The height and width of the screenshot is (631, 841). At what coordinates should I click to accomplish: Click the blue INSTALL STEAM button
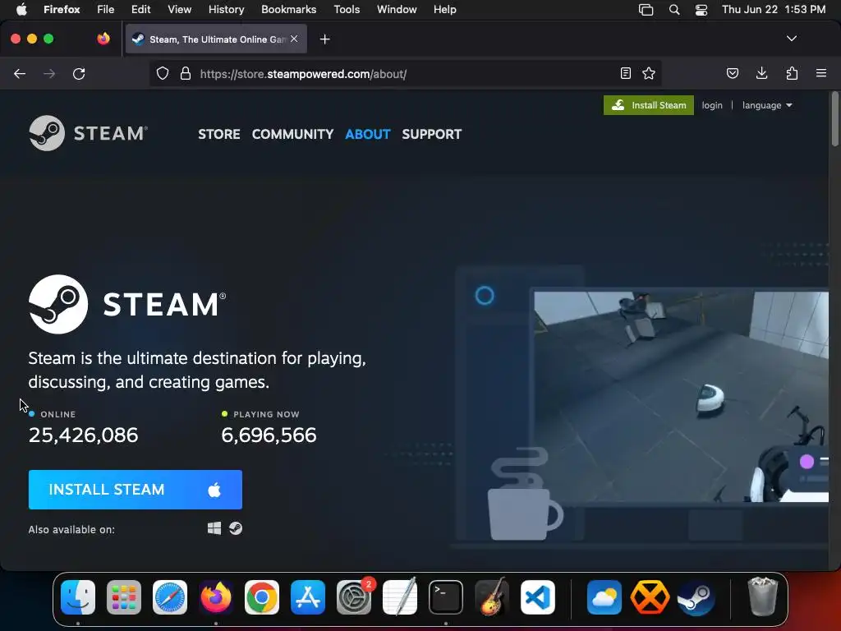(x=136, y=490)
